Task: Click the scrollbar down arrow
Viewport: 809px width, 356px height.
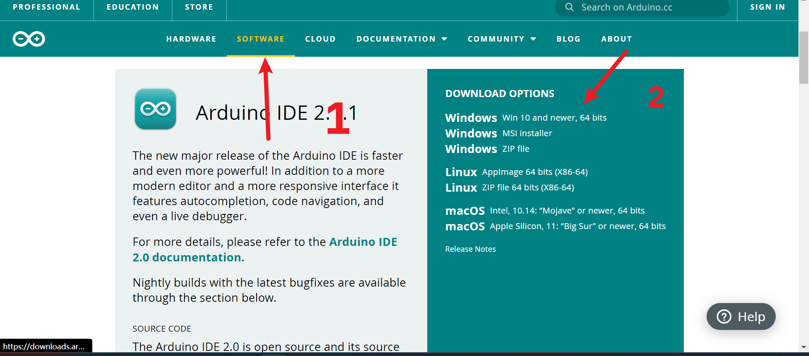Action: point(804,347)
